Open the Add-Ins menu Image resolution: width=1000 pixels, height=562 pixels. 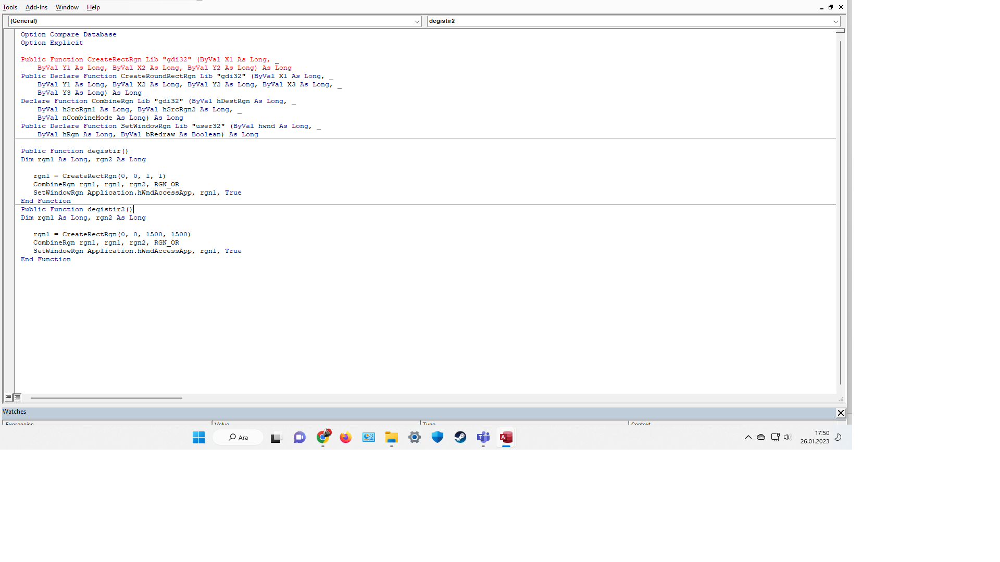(36, 7)
